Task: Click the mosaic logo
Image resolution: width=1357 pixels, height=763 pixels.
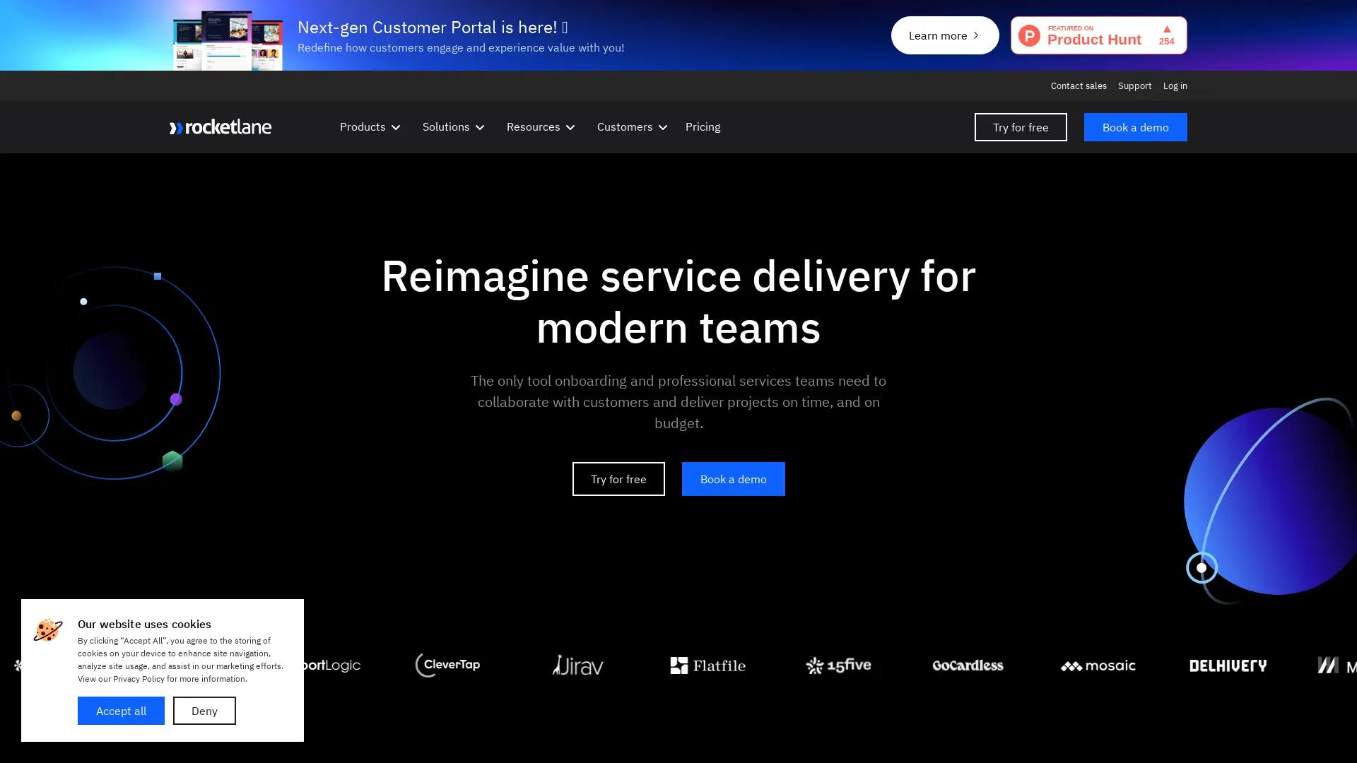Action: [1098, 666]
